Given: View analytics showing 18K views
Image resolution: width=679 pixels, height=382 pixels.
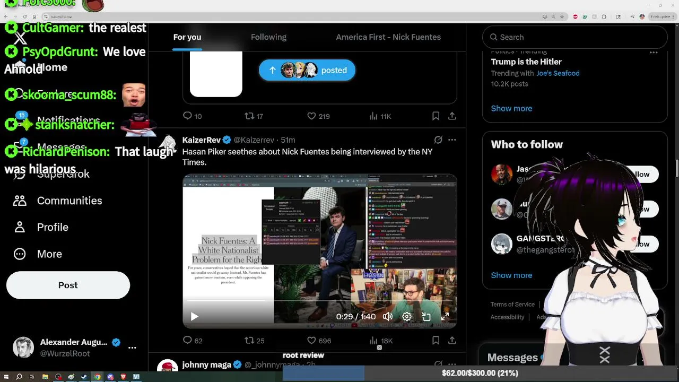Looking at the screenshot, I should pyautogui.click(x=381, y=341).
